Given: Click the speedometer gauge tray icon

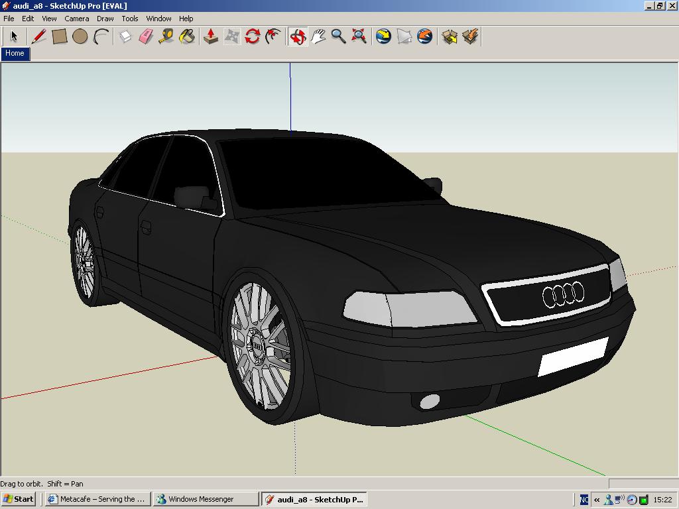Looking at the screenshot, I should 632,500.
